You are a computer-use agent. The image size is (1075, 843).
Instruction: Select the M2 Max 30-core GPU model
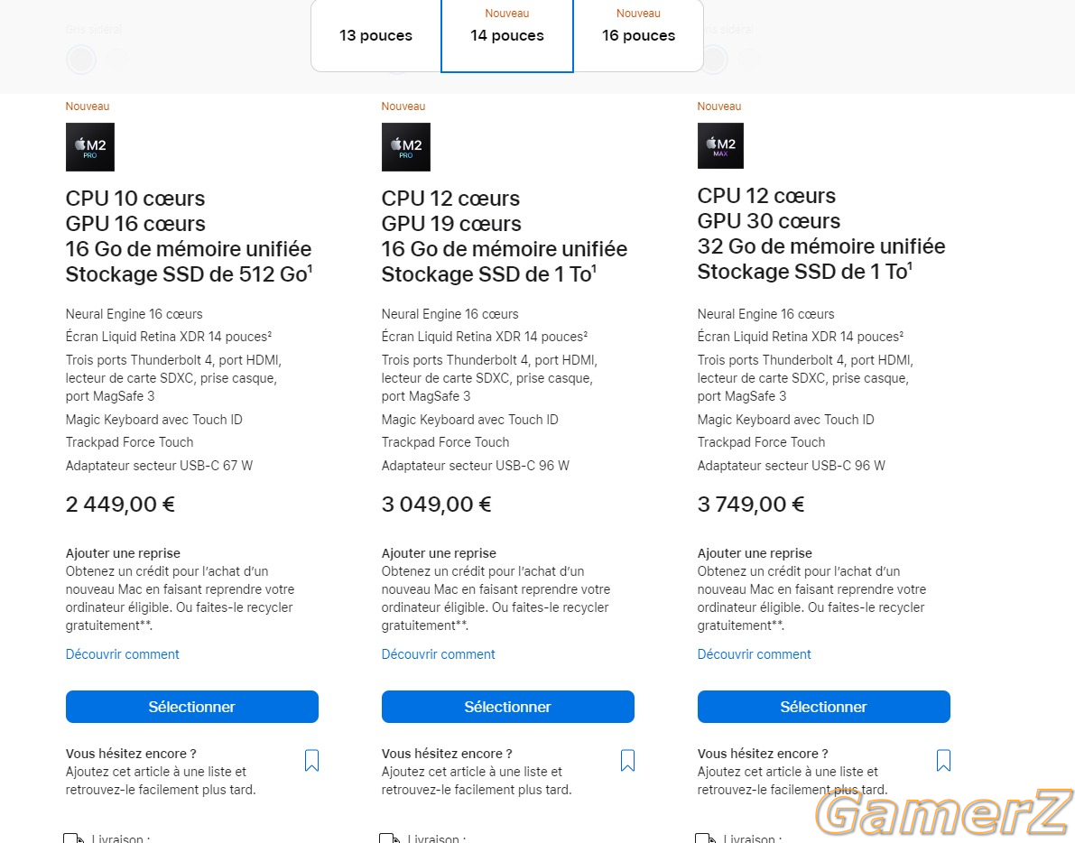823,707
